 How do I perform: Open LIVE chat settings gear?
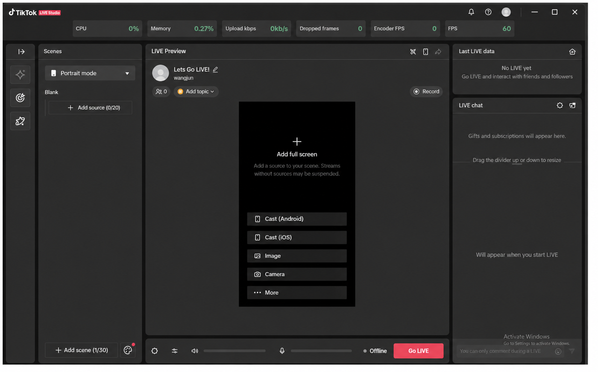coord(560,105)
